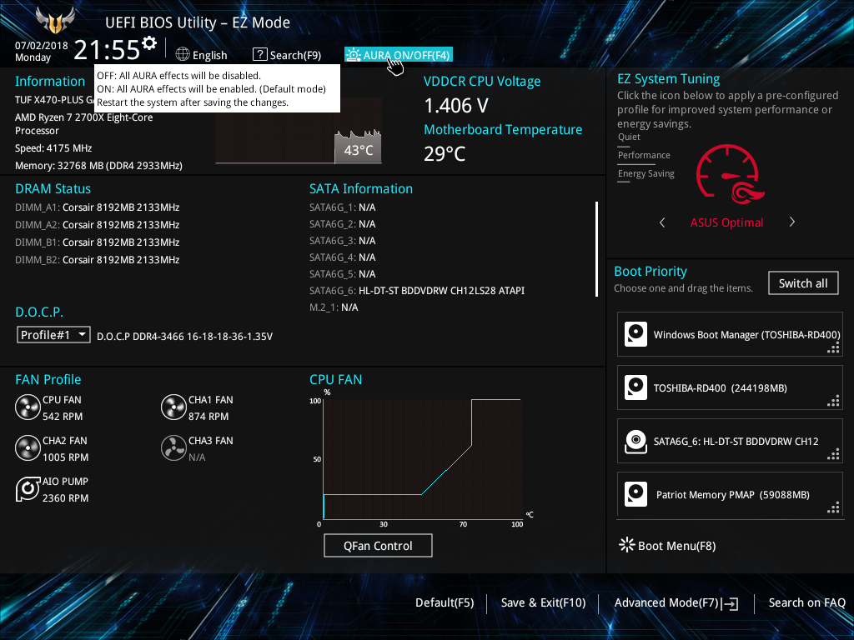Click the SATA Information scrollbar
Image resolution: width=854 pixels, height=640 pixels.
(x=596, y=249)
